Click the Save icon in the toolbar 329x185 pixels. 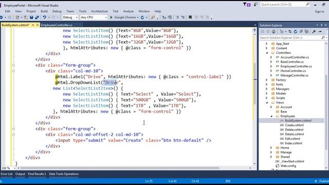pos(31,17)
